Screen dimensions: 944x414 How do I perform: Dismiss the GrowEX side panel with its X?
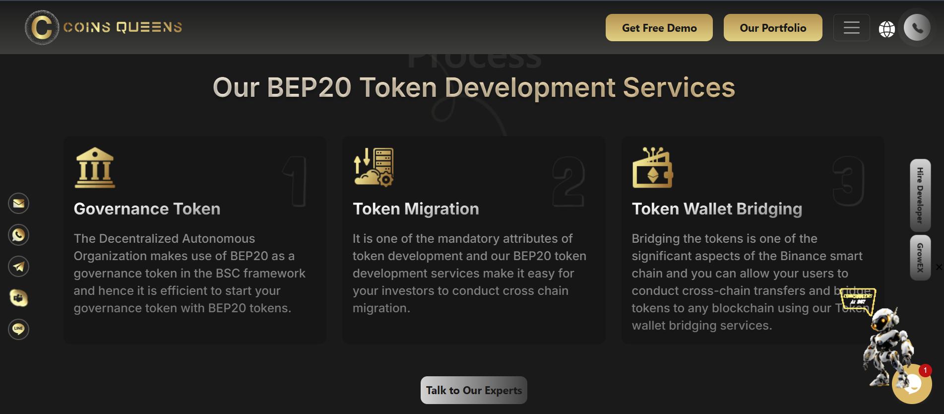[x=939, y=267]
